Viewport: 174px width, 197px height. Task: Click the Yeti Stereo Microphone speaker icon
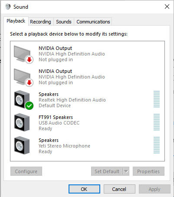tap(22, 145)
